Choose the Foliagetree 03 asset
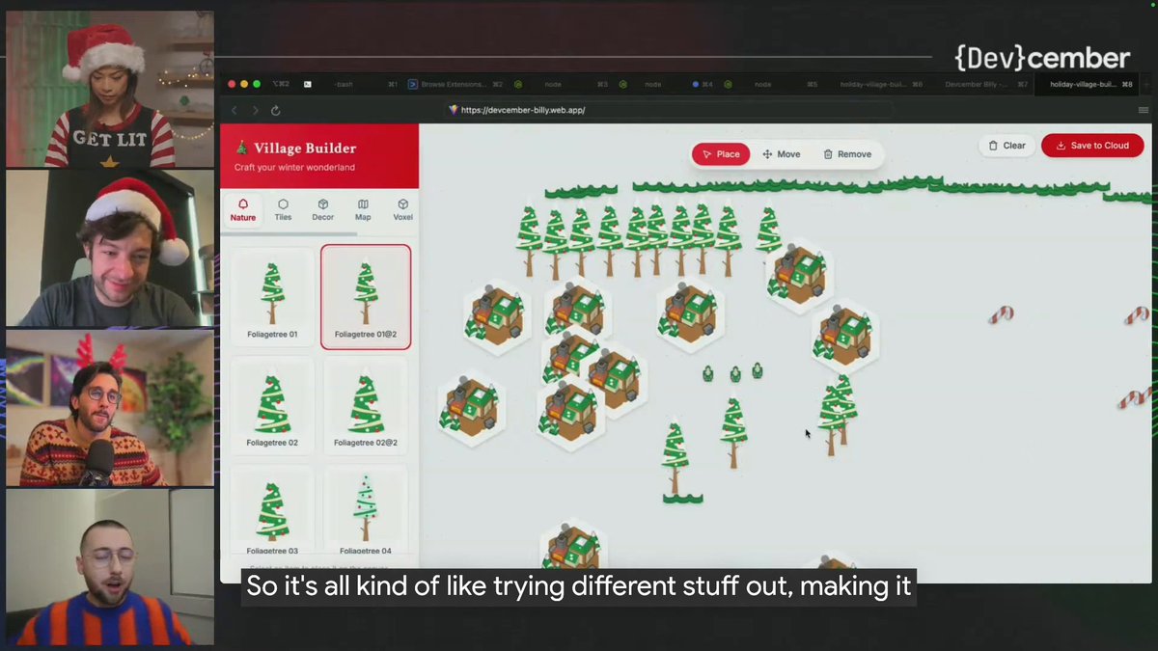Image resolution: width=1158 pixels, height=651 pixels. [x=272, y=511]
